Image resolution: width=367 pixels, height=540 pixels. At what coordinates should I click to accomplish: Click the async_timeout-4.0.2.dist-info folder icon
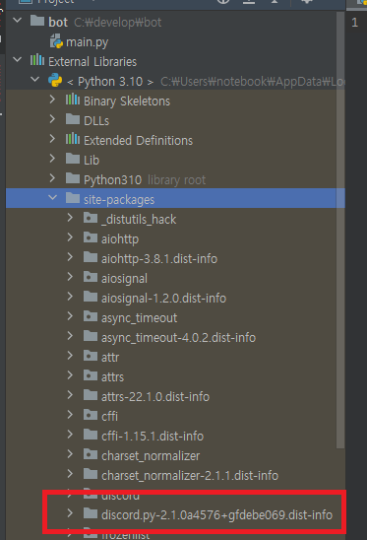91,336
